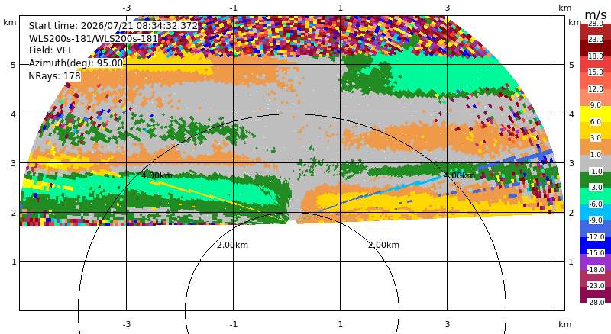611x334 pixels.
Task: Click the Field: VEL annotation
Action: point(51,50)
